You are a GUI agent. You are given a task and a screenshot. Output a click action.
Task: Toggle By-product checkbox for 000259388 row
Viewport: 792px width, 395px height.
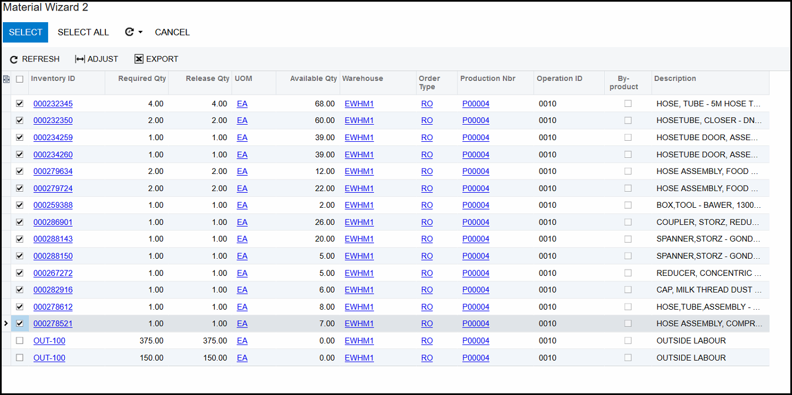pos(628,205)
